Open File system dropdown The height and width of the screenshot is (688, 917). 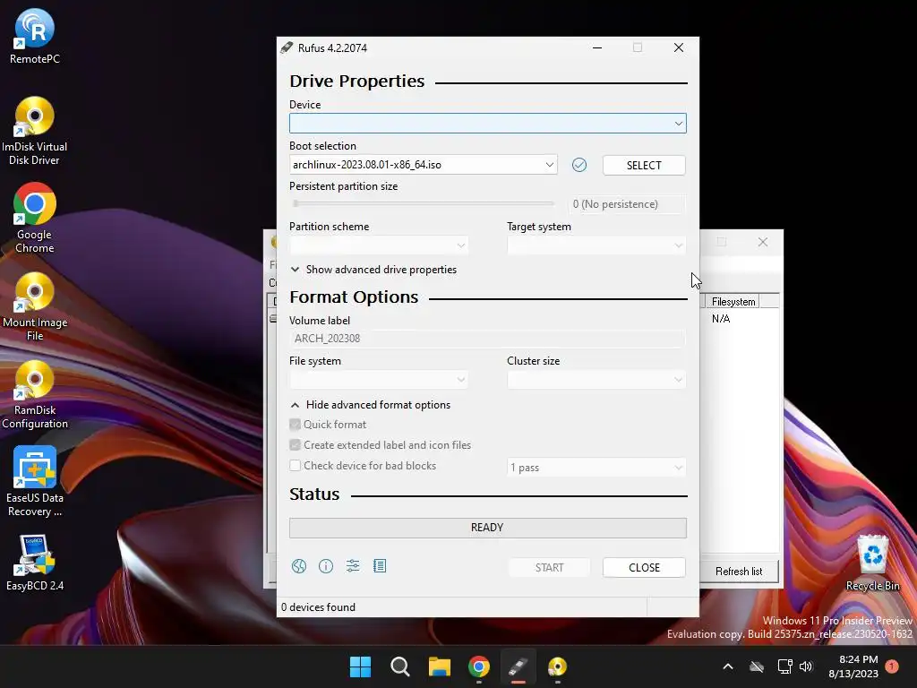[379, 380]
